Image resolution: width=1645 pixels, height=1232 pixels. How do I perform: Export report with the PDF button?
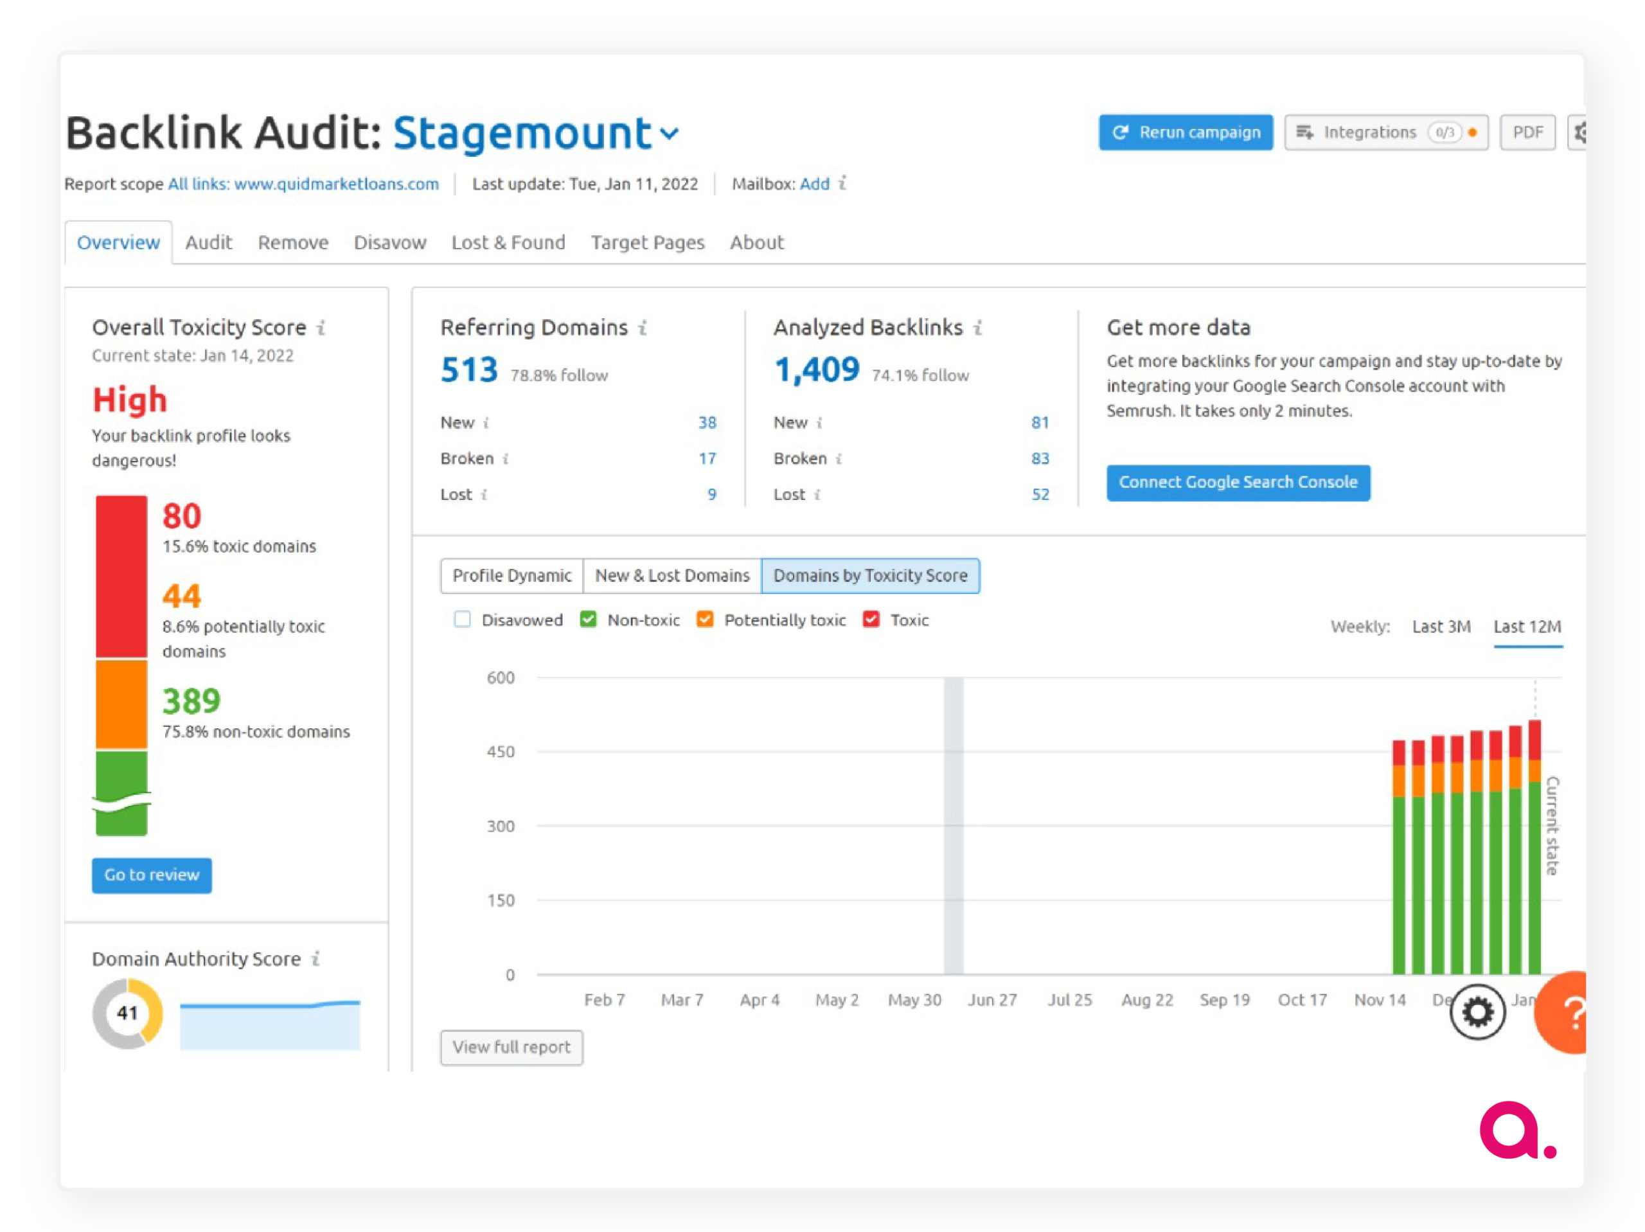coord(1527,132)
